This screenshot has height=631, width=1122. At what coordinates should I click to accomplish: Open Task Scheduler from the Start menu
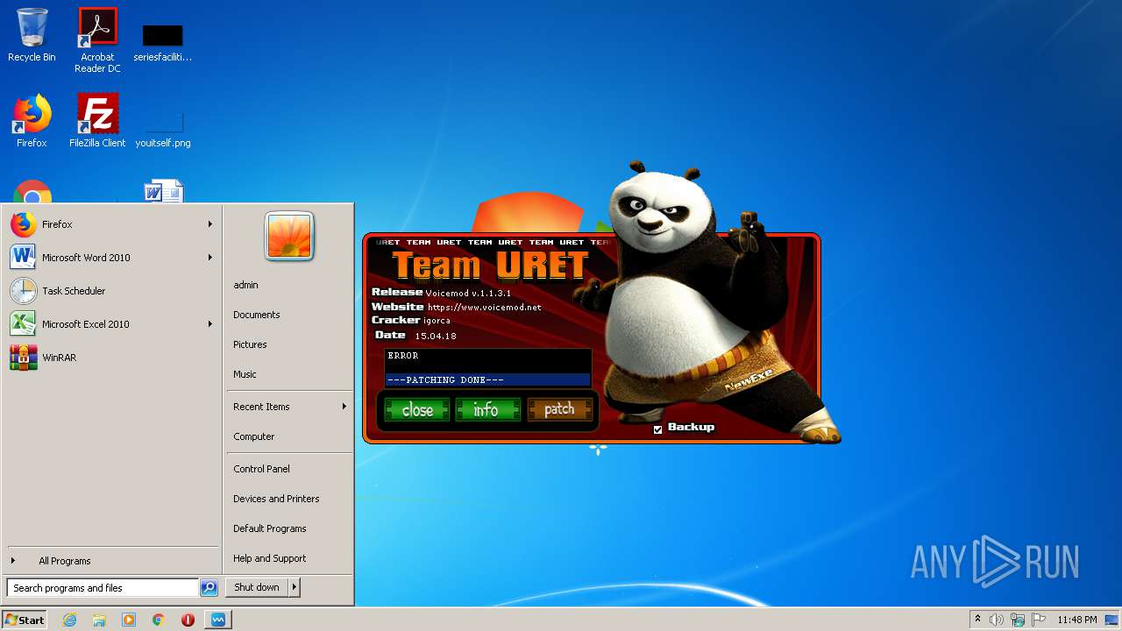111,291
